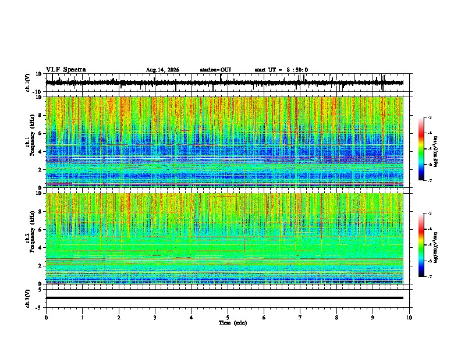Click time axis tick label "8"

[336, 318]
